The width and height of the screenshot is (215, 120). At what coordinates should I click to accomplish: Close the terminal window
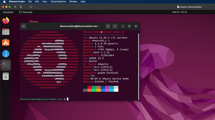coord(136,26)
